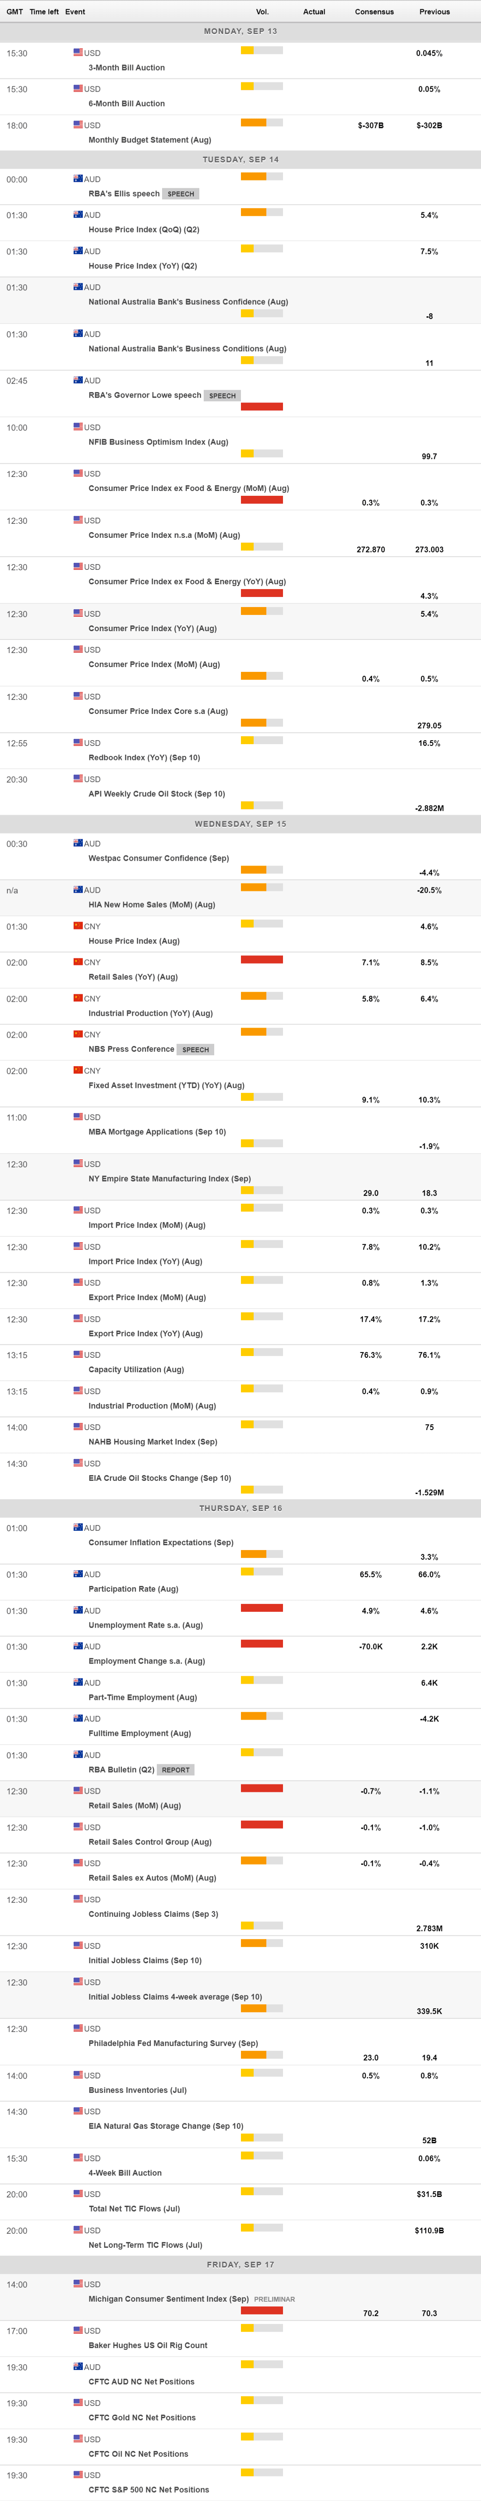Click the China flag for Retail Sales (YoY)
Viewport: 481px width, 2501px height.
tap(78, 961)
